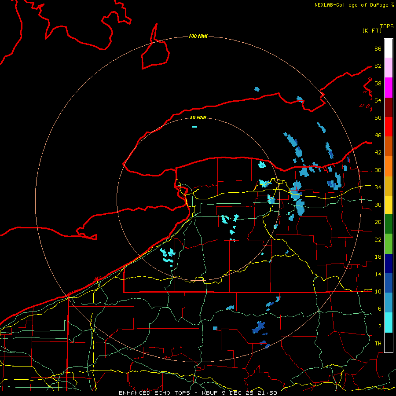This screenshot has width=396, height=396.
Task: Pick the bright orange legend swatch
Action: point(389,166)
